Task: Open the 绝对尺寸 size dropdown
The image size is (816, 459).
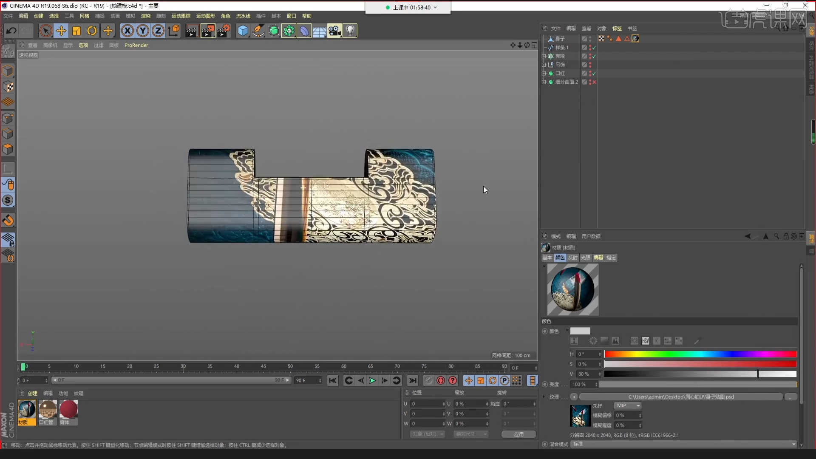Action: [471, 434]
